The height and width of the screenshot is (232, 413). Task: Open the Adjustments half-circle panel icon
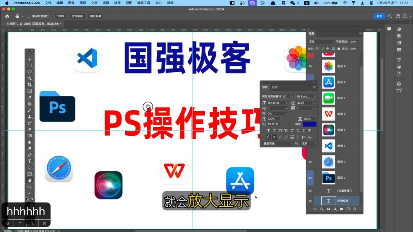[x=399, y=67]
